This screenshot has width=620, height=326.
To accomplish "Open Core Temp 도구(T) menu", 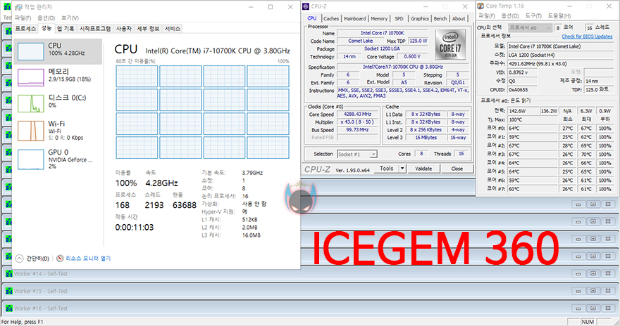I will [533, 15].
